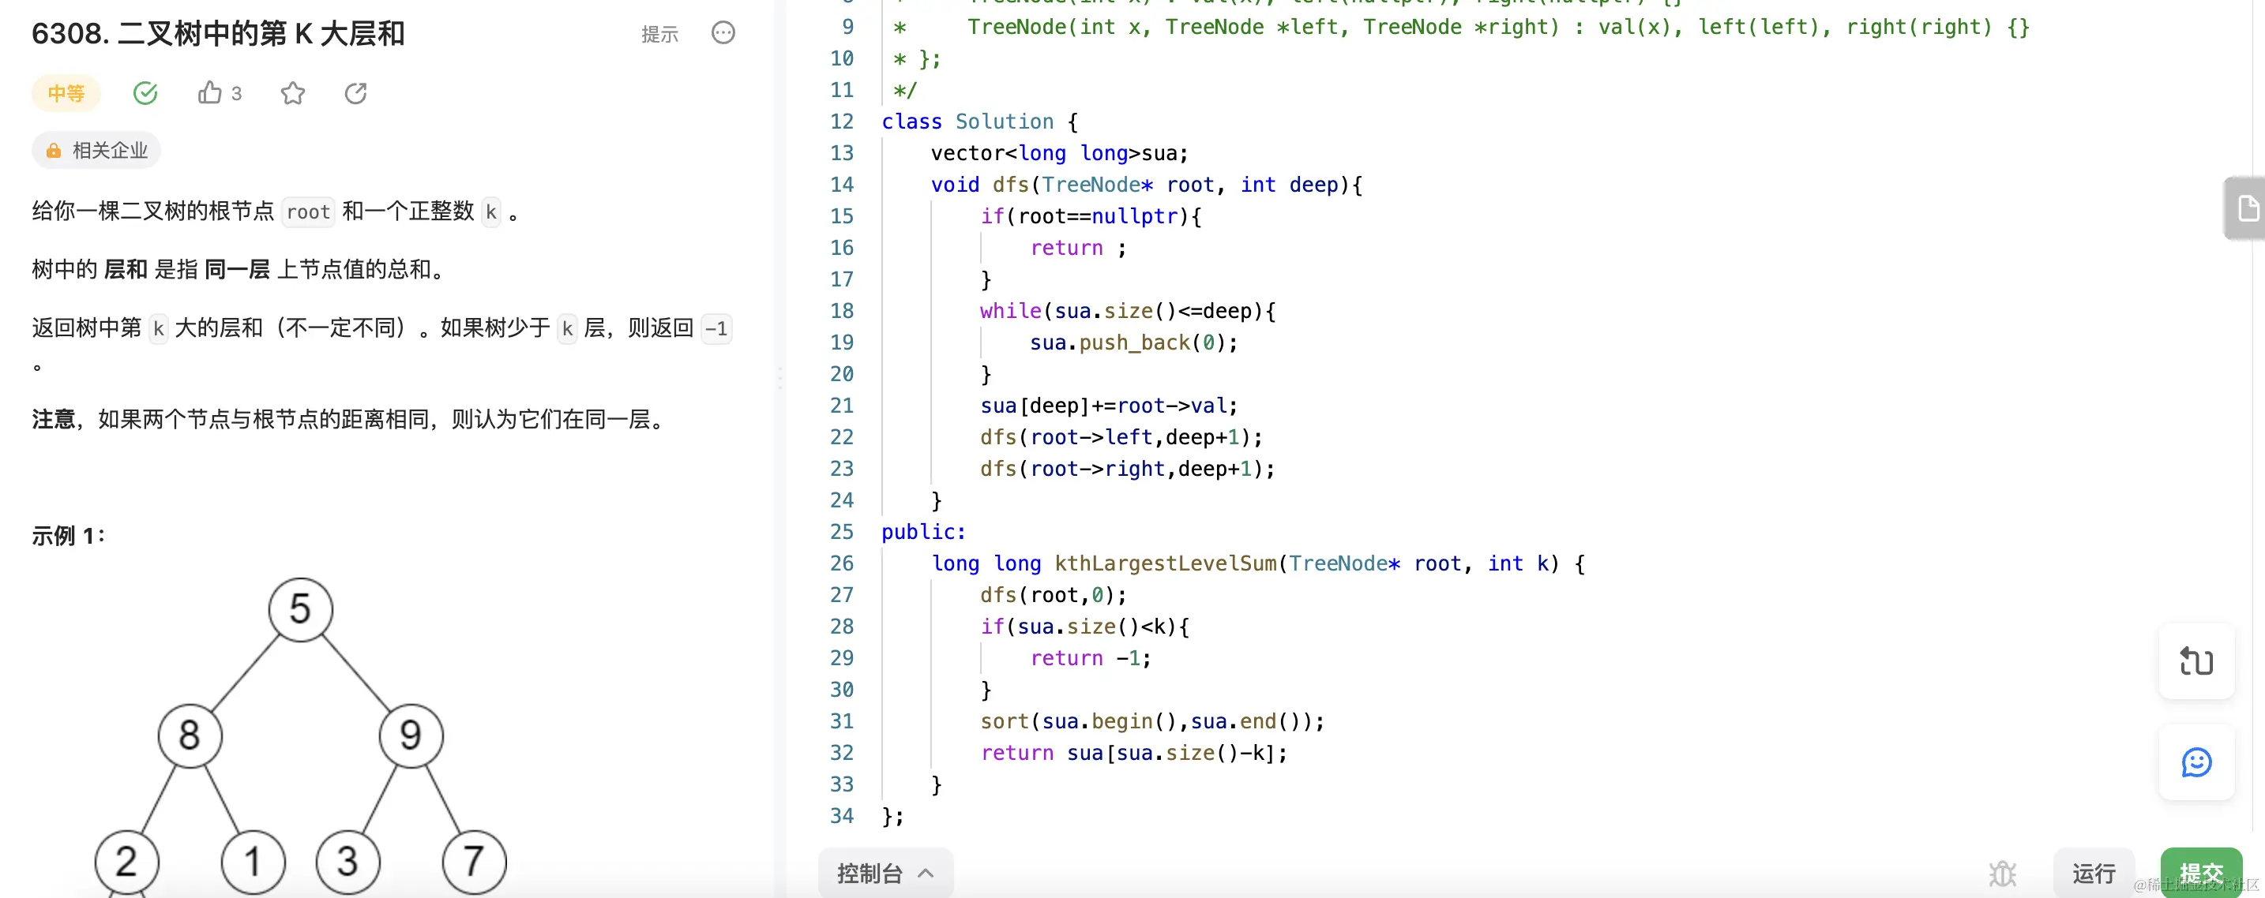The width and height of the screenshot is (2265, 898).
Task: Click the chevron beside 控制台
Action: (925, 874)
